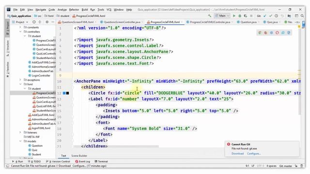Click the green Git Commit checkmark
310x174 pixels.
(270, 16)
